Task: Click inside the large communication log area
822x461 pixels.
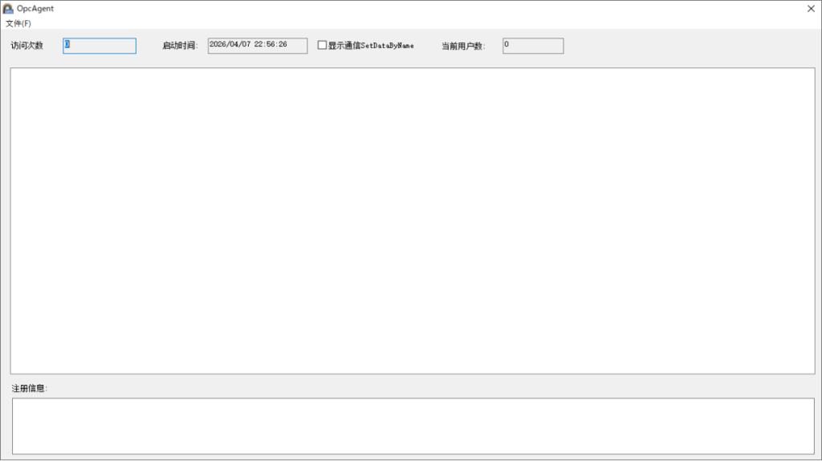Action: [x=413, y=220]
